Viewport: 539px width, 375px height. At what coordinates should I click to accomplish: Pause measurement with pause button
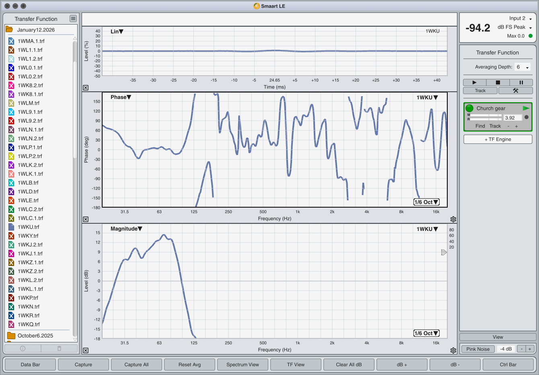(521, 82)
